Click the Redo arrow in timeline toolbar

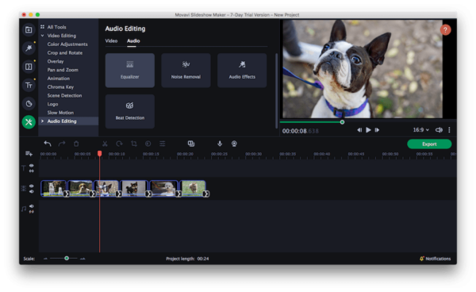(x=62, y=144)
